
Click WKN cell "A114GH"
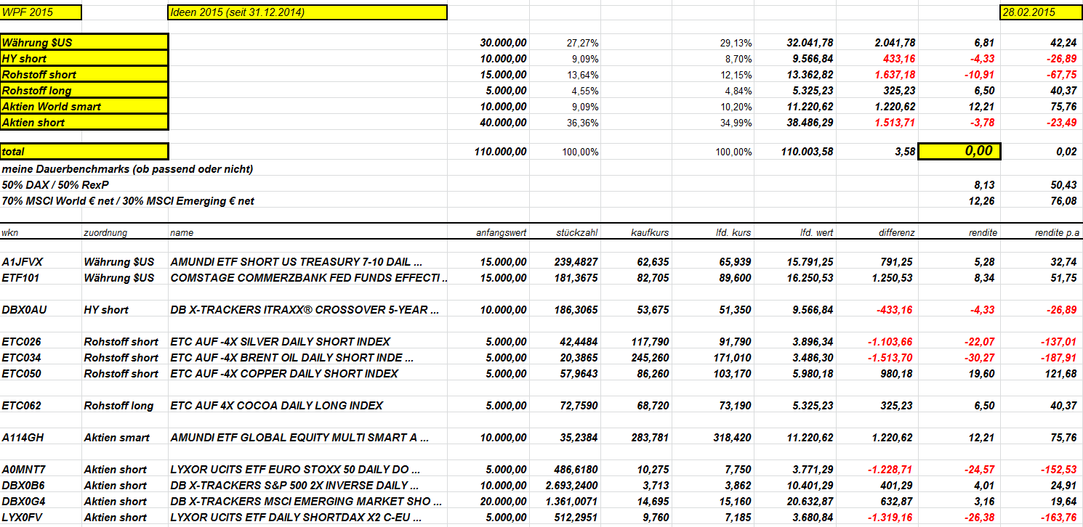23,438
